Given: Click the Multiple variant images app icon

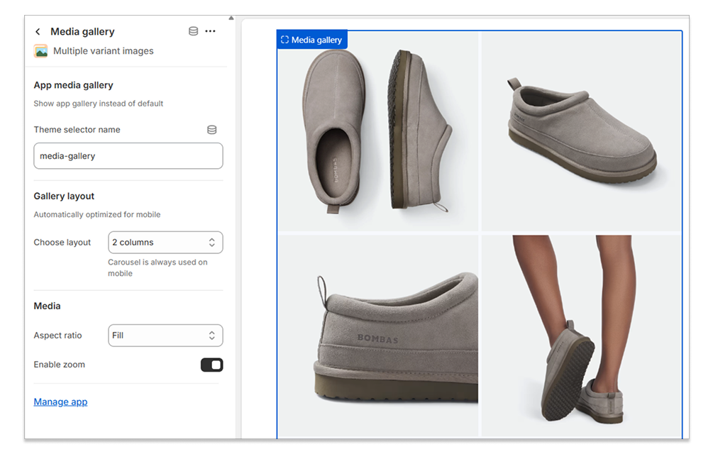Looking at the screenshot, I should click(x=41, y=51).
